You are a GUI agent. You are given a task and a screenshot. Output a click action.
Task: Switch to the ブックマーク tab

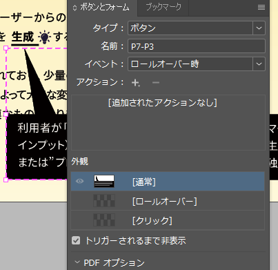(163, 8)
